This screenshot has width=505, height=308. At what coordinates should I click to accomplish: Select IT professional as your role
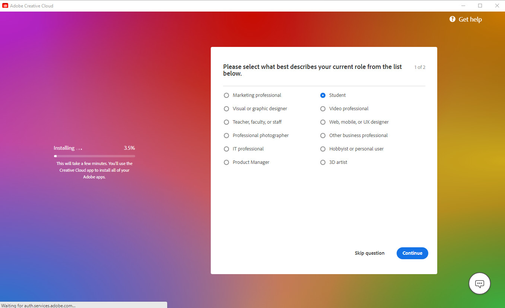[226, 149]
